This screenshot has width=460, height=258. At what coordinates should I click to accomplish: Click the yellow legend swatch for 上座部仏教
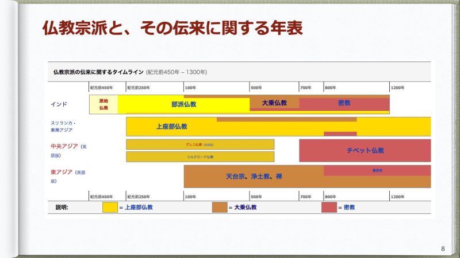pos(110,208)
